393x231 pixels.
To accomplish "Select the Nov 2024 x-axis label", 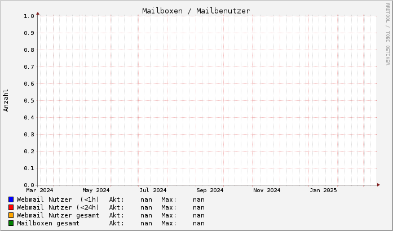I will 267,190.
